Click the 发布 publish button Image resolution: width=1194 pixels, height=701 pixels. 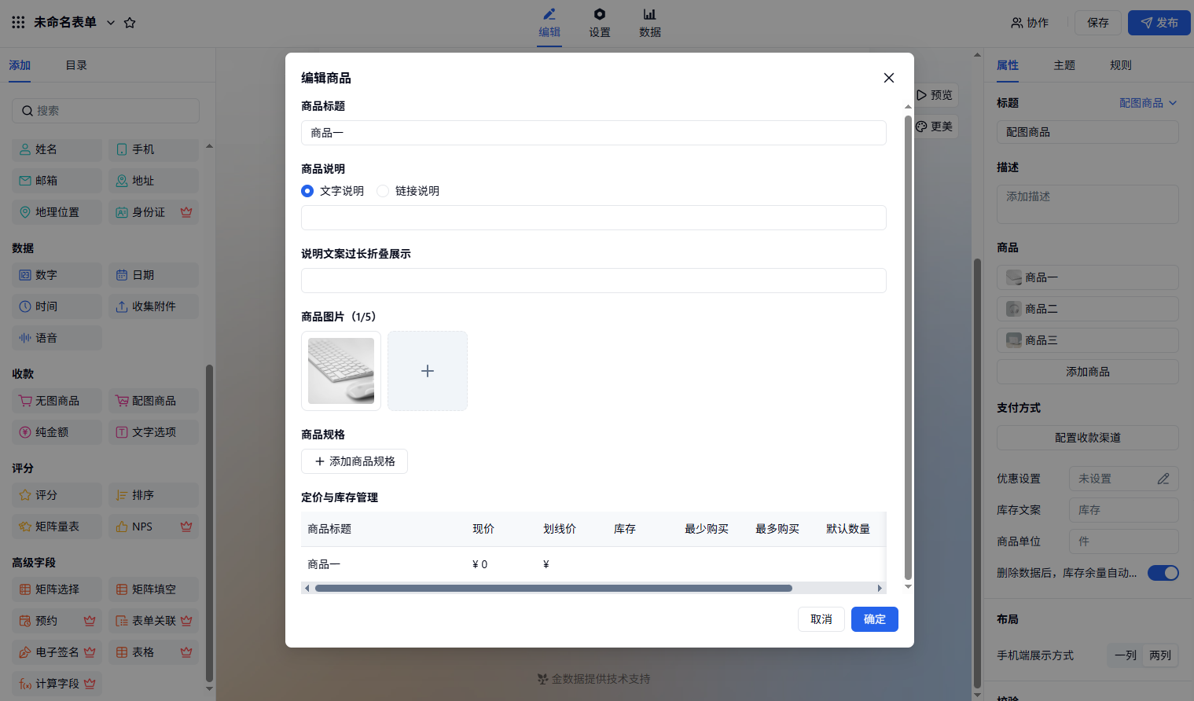(1159, 23)
